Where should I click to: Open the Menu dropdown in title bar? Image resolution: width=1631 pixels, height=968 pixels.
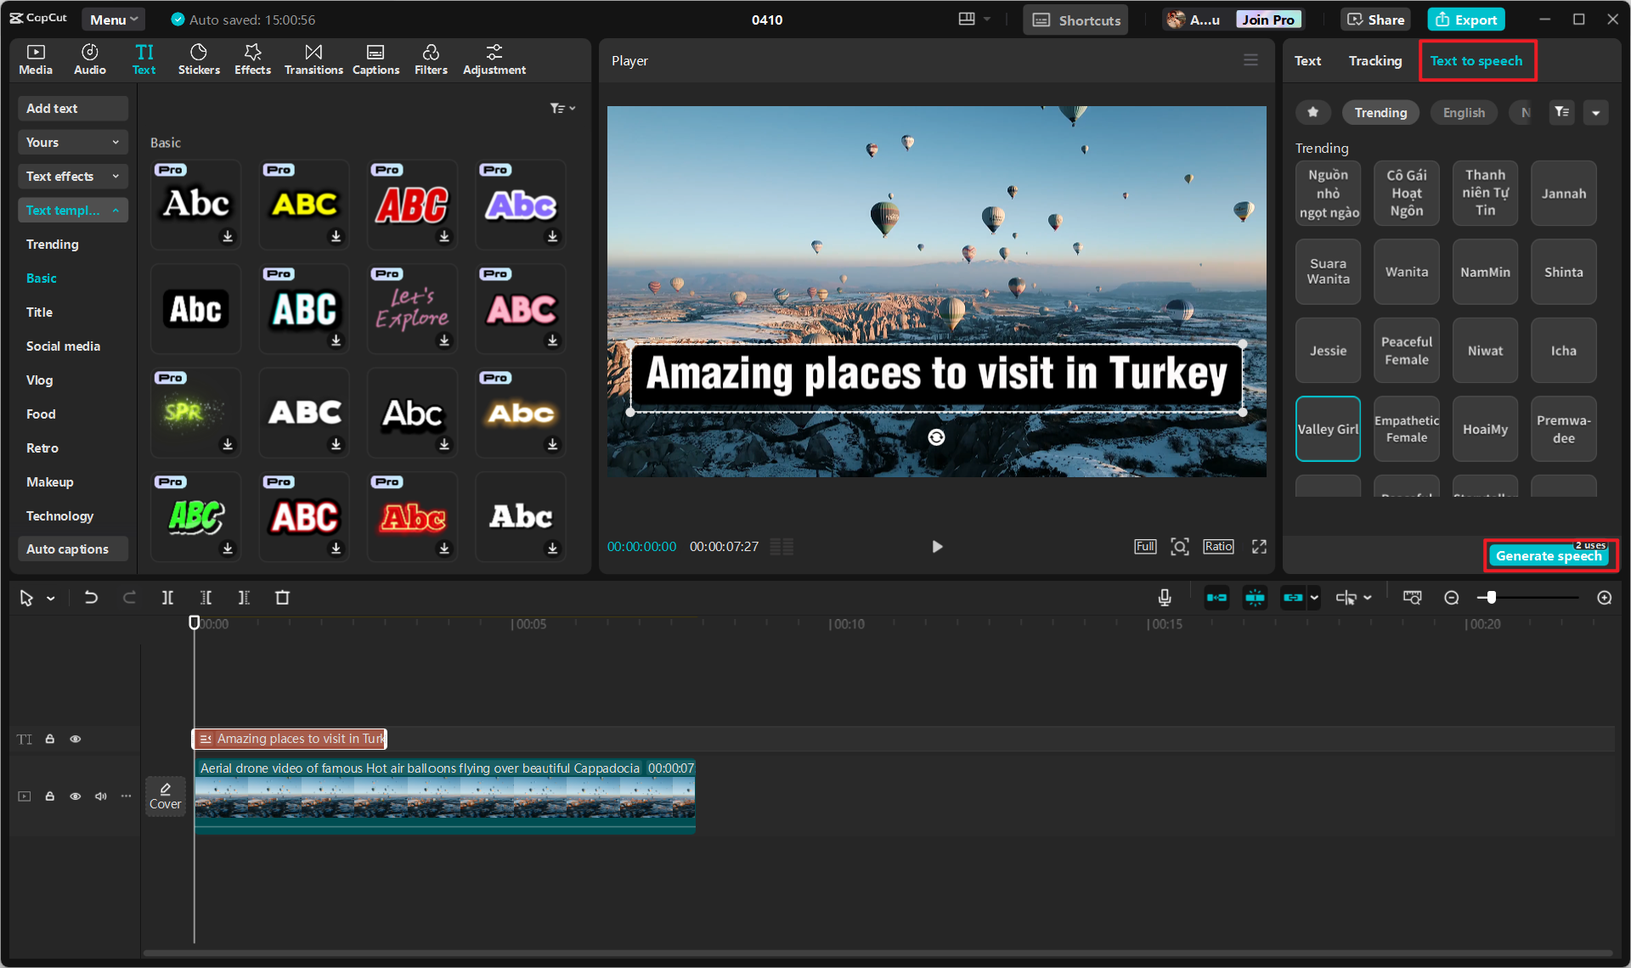point(113,20)
